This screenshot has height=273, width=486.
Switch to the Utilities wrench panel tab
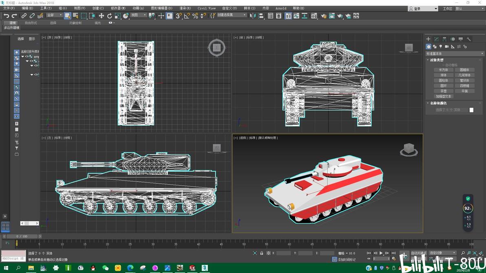[468, 39]
